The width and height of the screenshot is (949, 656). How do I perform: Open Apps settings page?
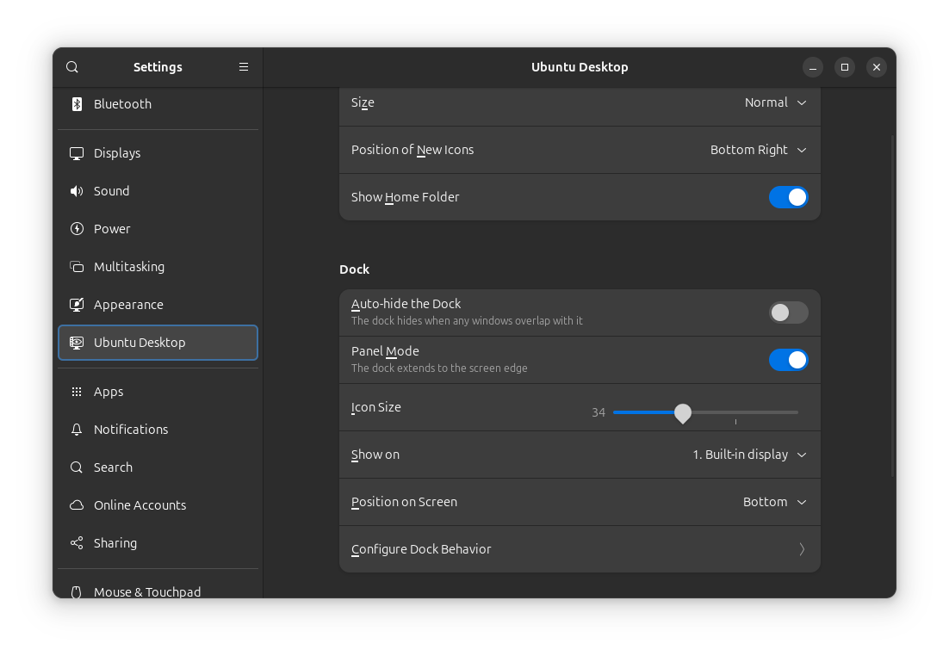(x=158, y=393)
